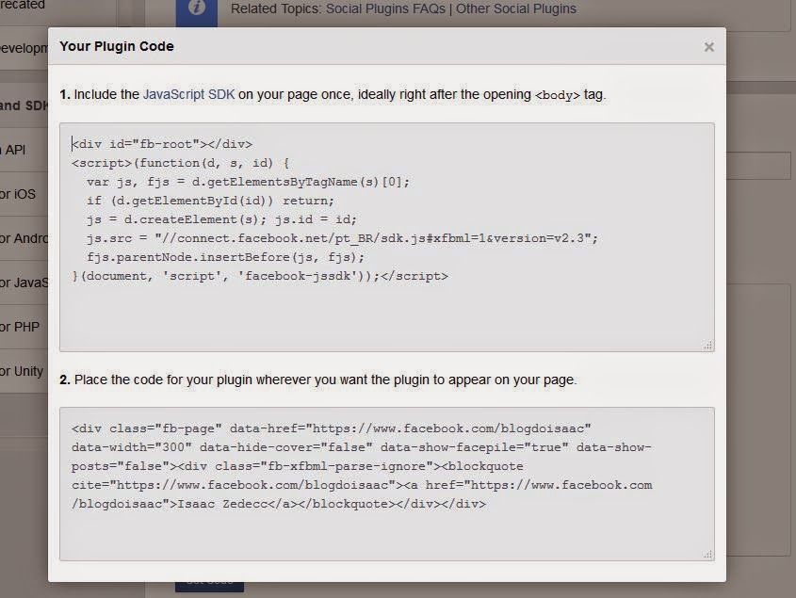Image resolution: width=796 pixels, height=598 pixels.
Task: Click the if (d.getElementById(id)) return line
Action: coord(210,201)
